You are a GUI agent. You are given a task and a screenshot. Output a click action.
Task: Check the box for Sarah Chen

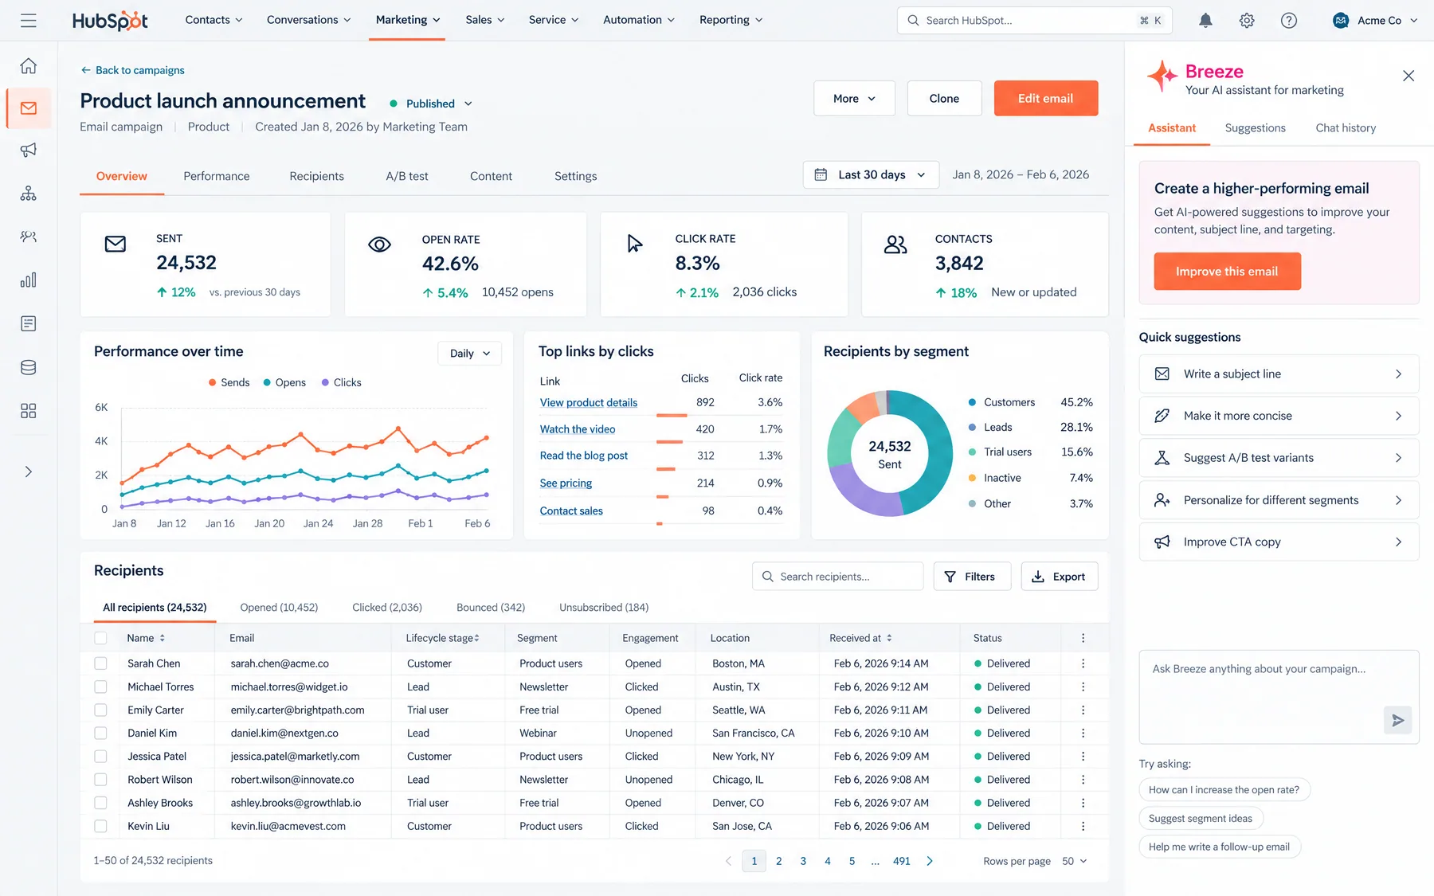click(100, 663)
